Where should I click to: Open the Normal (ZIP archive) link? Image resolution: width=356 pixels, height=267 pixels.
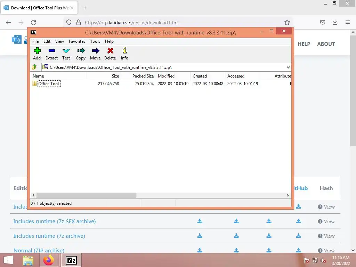pos(39,250)
